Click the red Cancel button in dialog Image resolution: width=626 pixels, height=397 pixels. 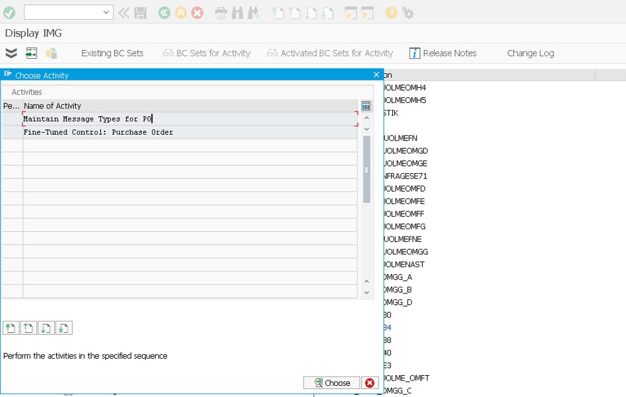tap(370, 382)
